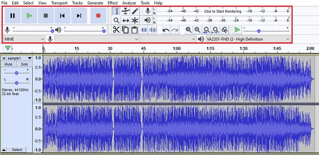
Task: Open the Effect menu
Action: click(112, 3)
